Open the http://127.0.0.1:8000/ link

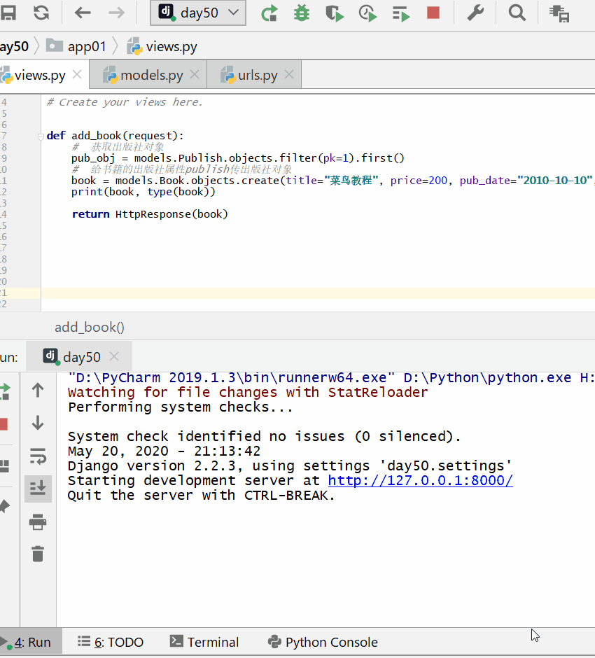pos(420,480)
